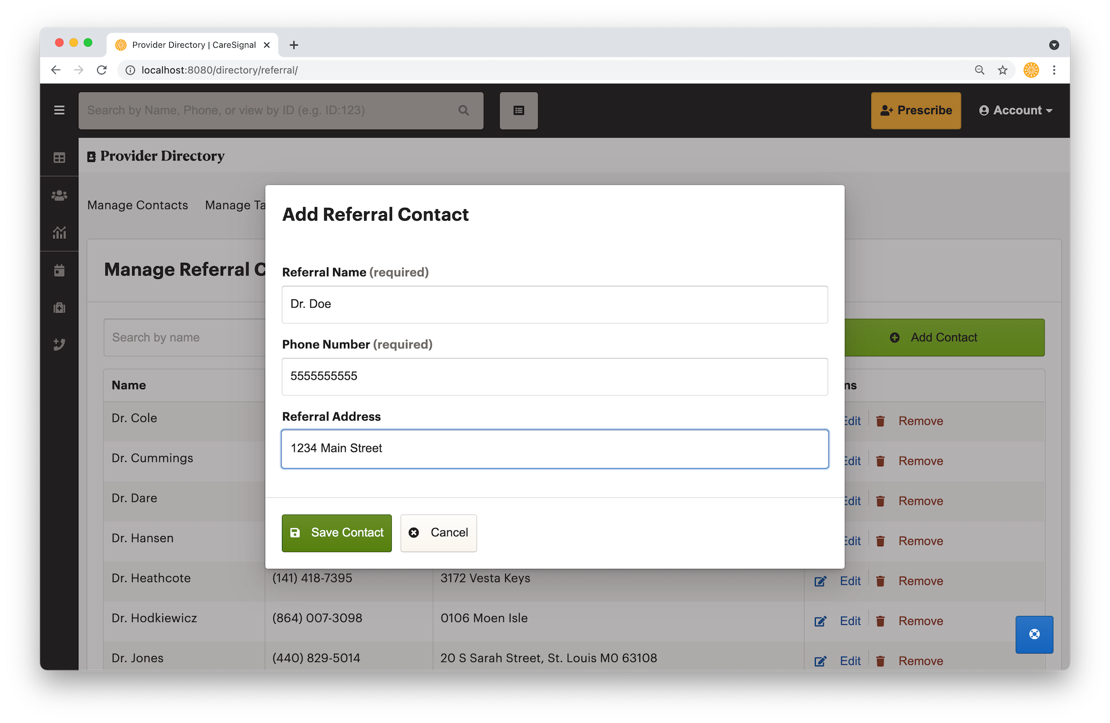This screenshot has width=1110, height=723.
Task: Edit the Dr. Hodkiewicz contact
Action: [850, 621]
